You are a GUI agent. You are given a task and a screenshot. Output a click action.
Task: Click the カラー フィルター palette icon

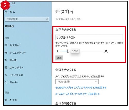tap(6, 68)
